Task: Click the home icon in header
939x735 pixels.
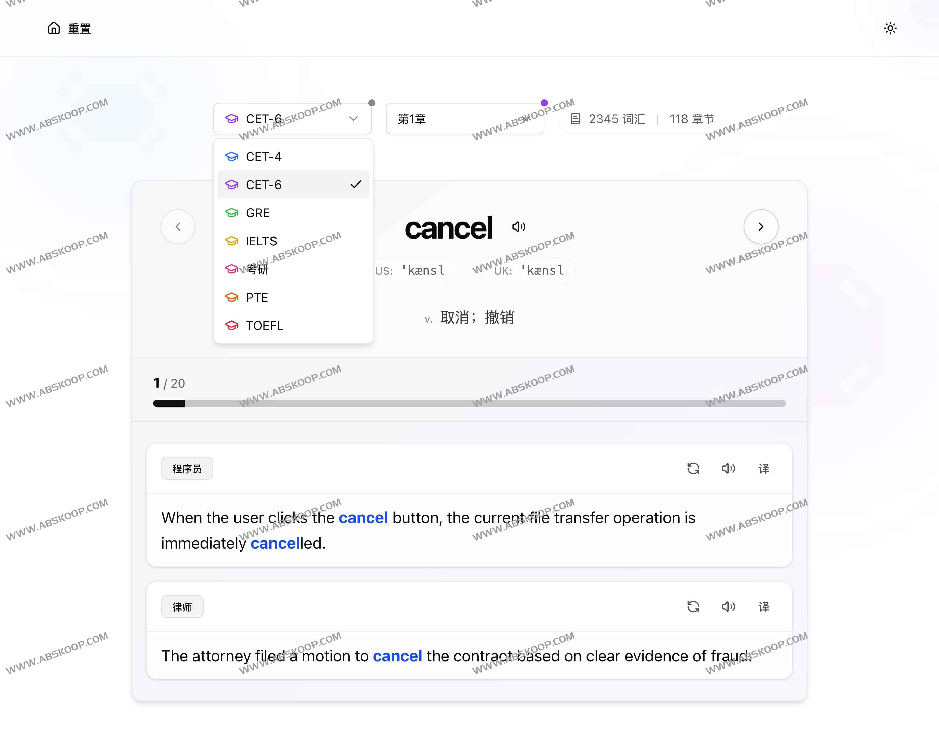Action: pyautogui.click(x=53, y=28)
